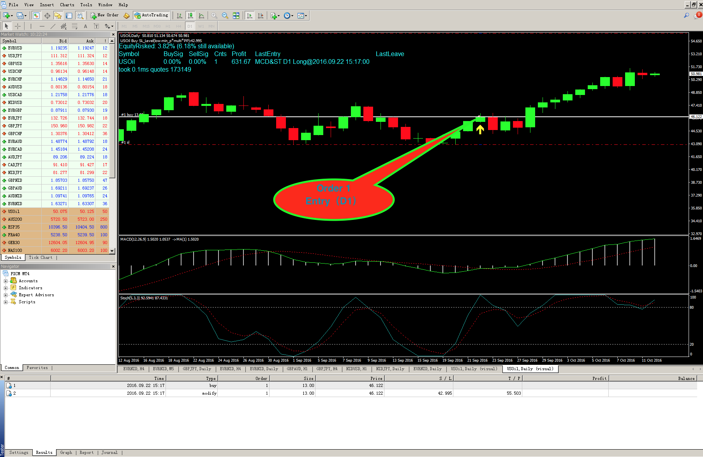Click the Zoom In magnifier icon
Image resolution: width=703 pixels, height=457 pixels.
214,16
